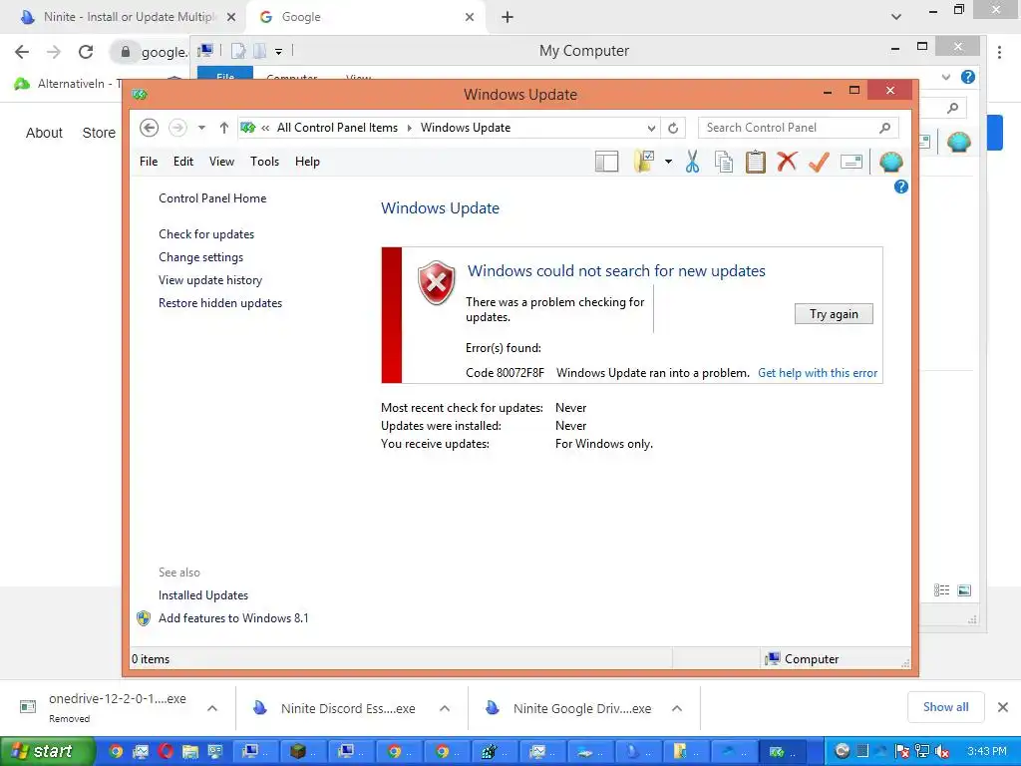Click Restore hidden updates link
This screenshot has width=1021, height=766.
(220, 303)
